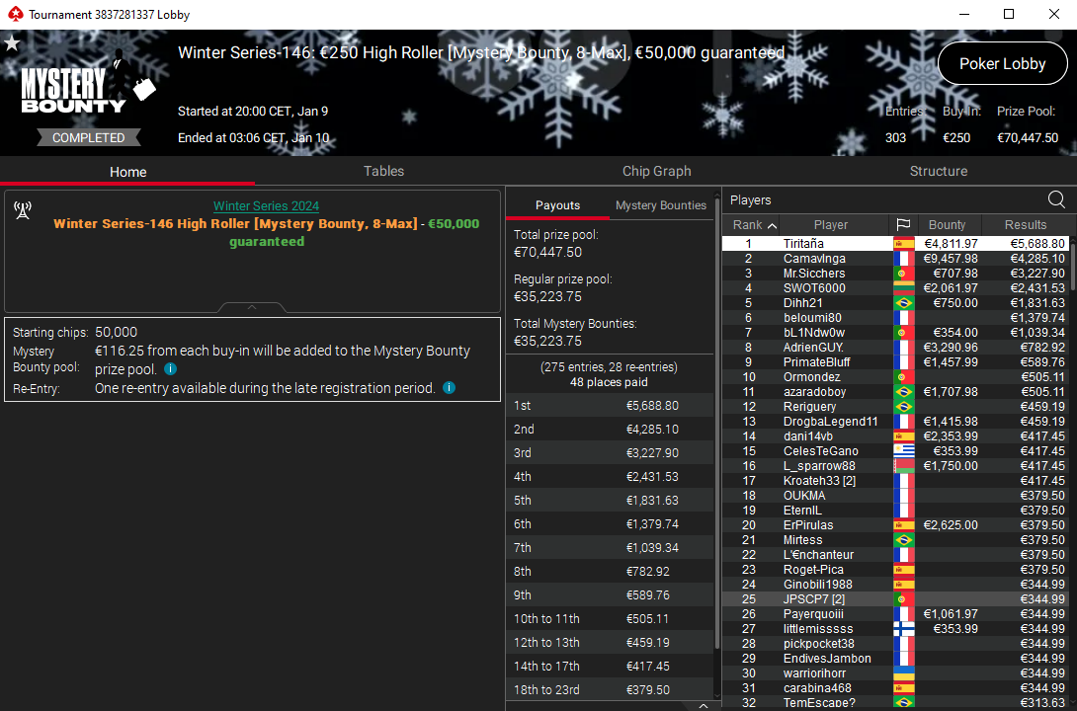Click Mr.Sicchers' Portugal flag icon
This screenshot has width=1077, height=711.
coord(904,274)
